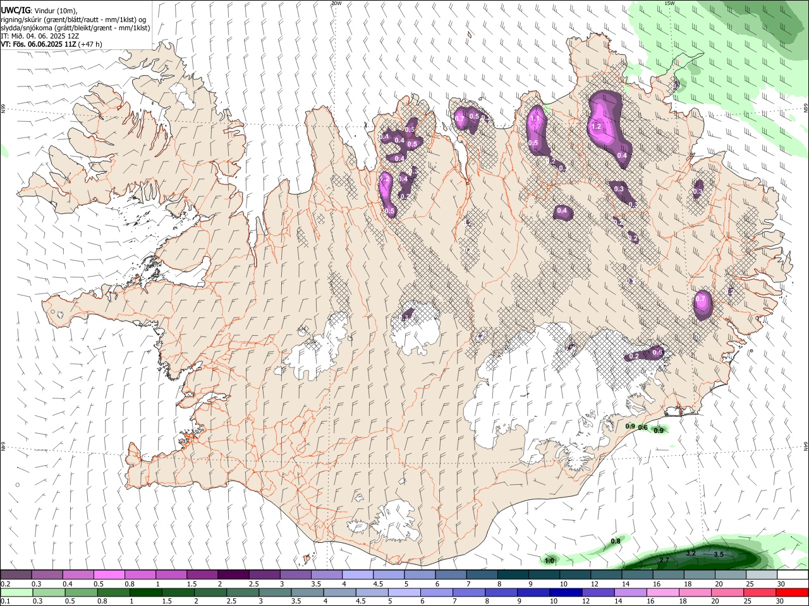Click the deep navy blue swatch between 10 and 12, lower legend row
809x606 pixels.
[565, 592]
